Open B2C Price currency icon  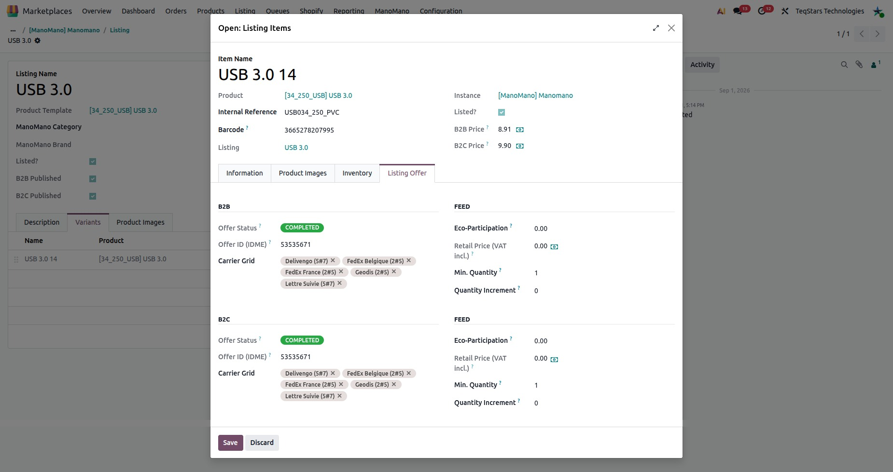520,146
